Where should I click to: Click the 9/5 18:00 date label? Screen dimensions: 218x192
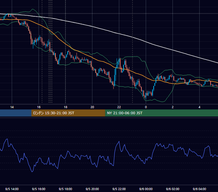65,189
